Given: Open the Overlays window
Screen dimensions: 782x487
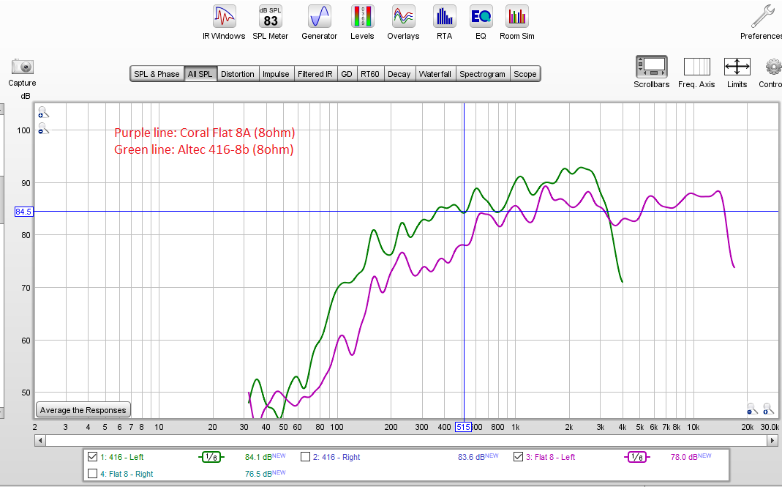Looking at the screenshot, I should tap(403, 23).
